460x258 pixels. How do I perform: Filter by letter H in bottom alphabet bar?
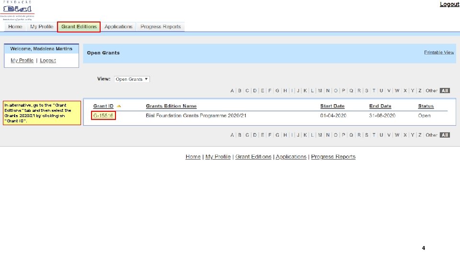(285, 135)
